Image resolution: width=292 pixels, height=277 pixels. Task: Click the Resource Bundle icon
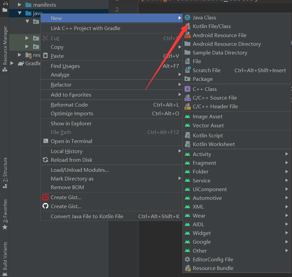tap(188, 268)
